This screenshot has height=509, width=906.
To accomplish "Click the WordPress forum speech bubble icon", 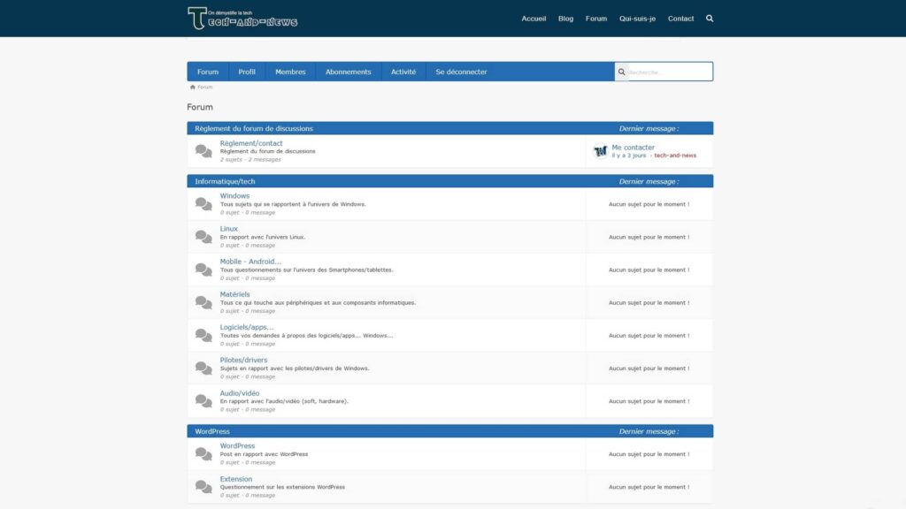I will point(202,453).
